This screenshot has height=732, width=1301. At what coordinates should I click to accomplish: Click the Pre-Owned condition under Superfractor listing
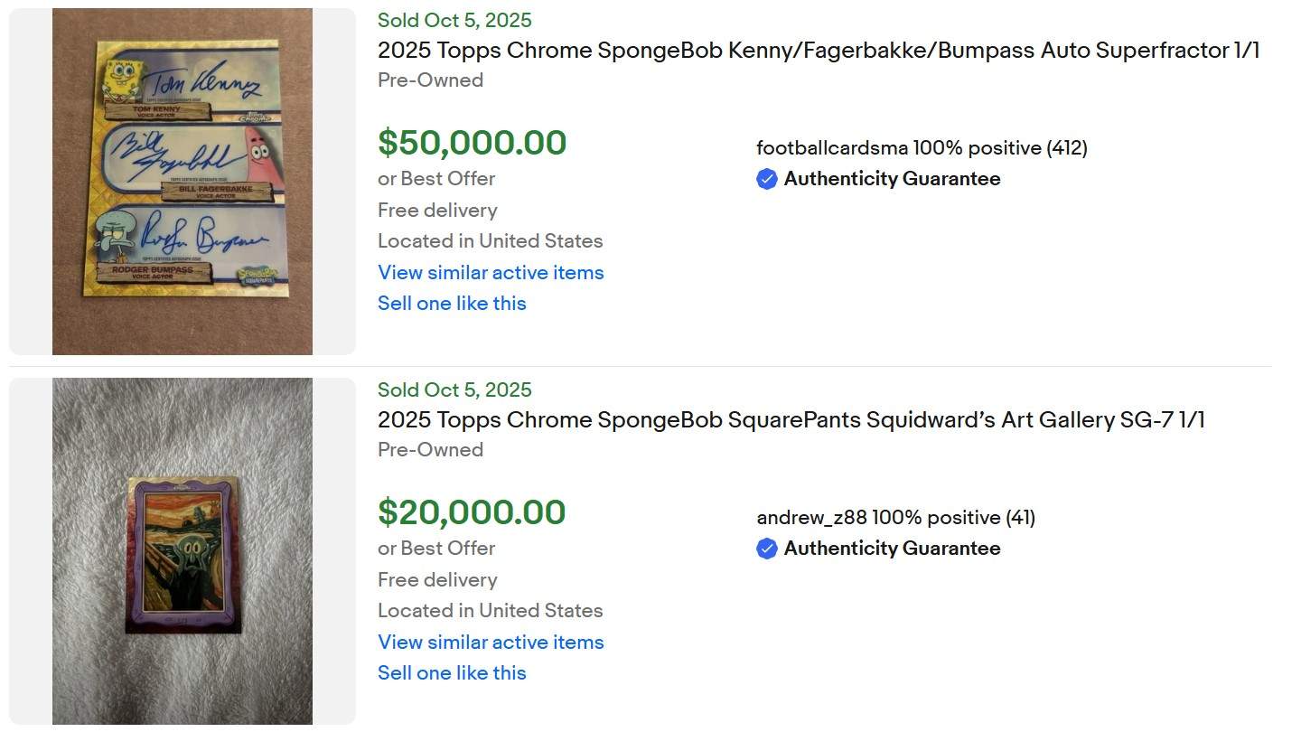click(430, 80)
